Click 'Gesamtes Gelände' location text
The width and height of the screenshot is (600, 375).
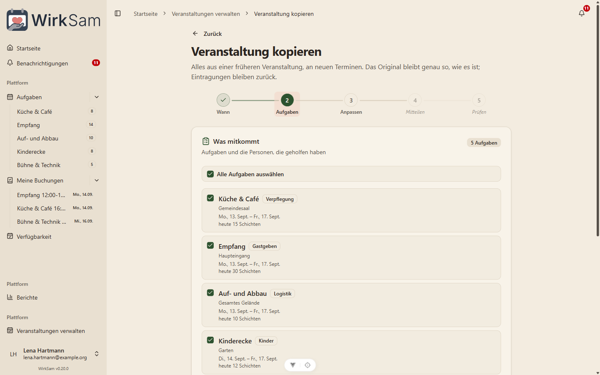click(239, 303)
